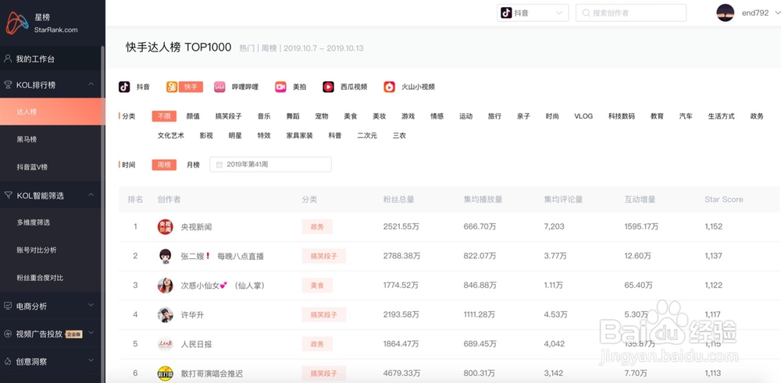Viewport: 781px width, 383px height.
Task: Expand the 电商分析 section
Action: [91, 305]
